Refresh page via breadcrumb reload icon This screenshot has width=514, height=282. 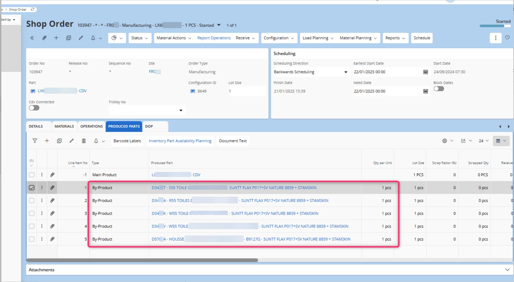click(33, 9)
